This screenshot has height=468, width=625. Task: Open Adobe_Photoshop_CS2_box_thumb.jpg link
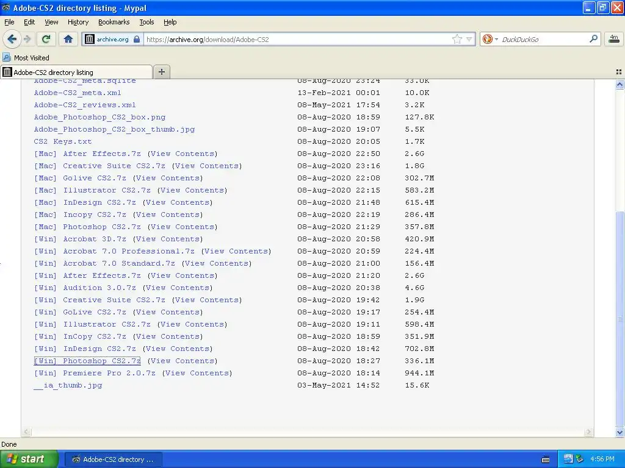click(x=114, y=129)
